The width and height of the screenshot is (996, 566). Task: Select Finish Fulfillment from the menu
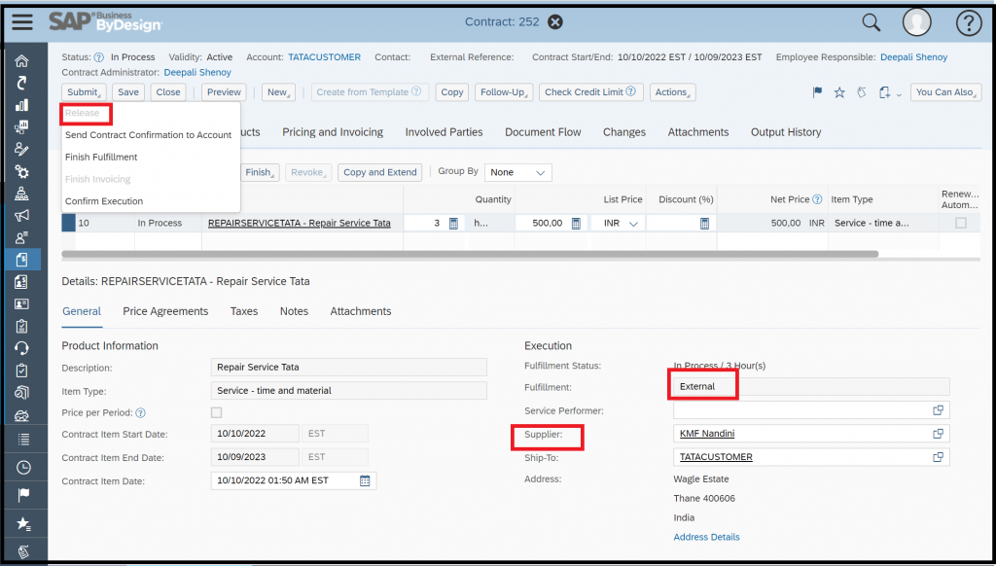[x=101, y=157]
